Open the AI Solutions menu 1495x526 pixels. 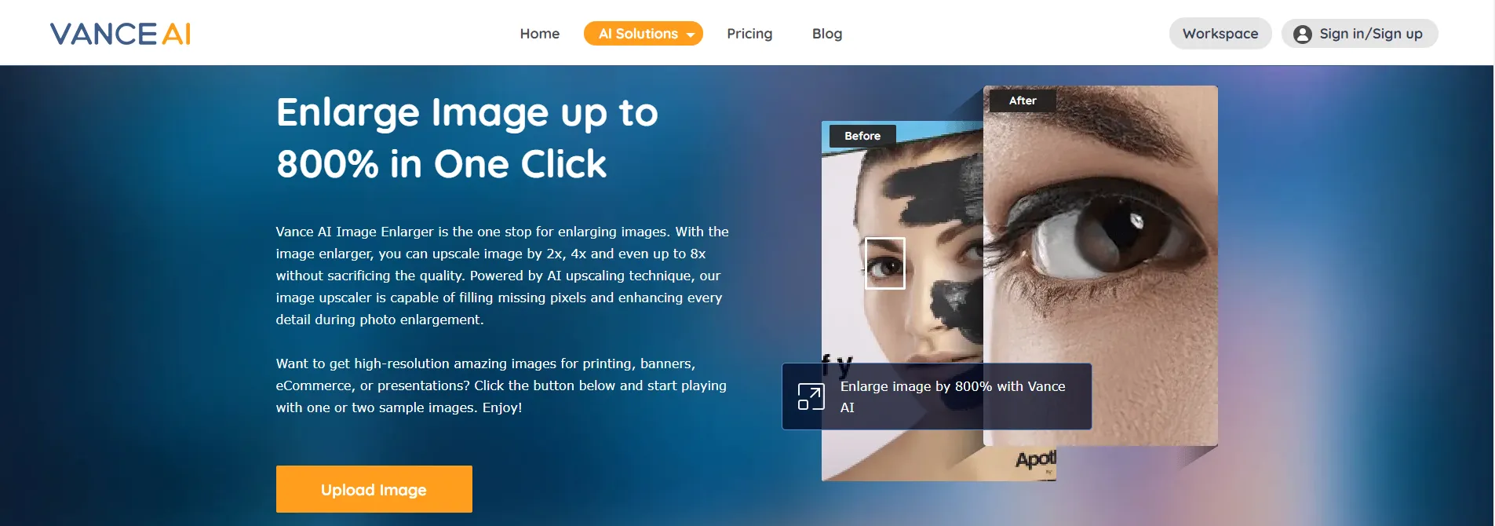pos(643,34)
